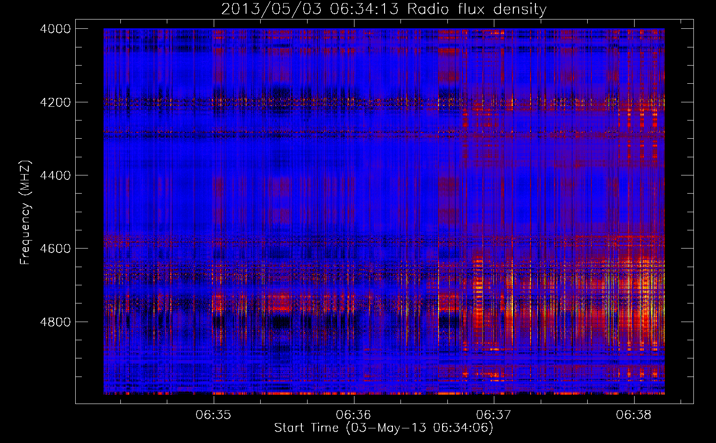Click the 'Frequency (MHZ)' axis title
The image size is (716, 443).
coord(26,212)
